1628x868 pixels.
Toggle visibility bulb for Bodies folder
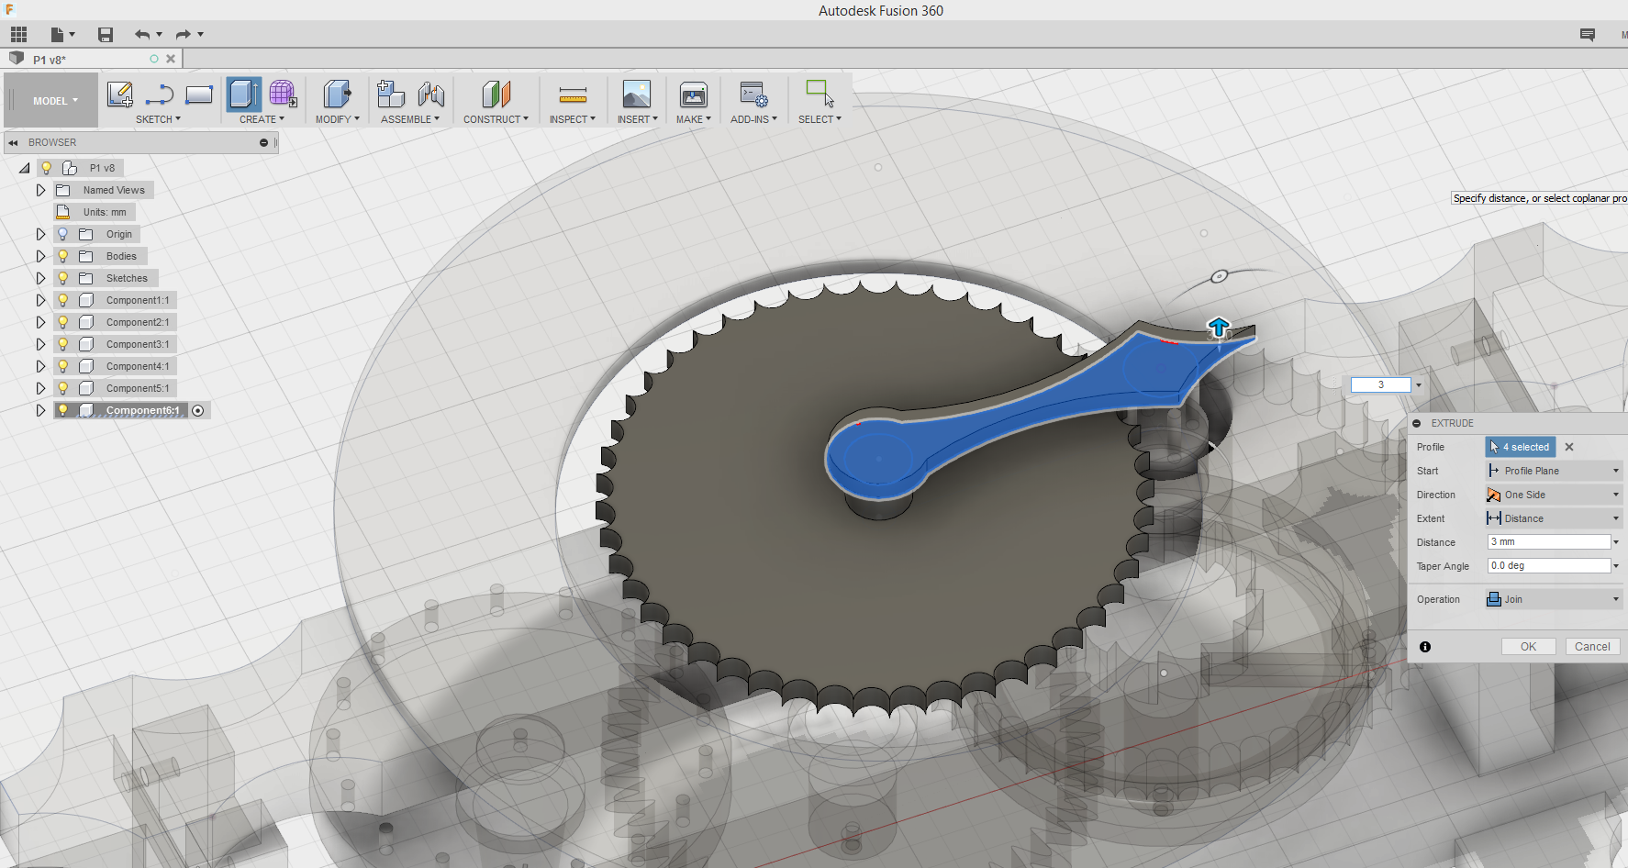click(x=62, y=256)
